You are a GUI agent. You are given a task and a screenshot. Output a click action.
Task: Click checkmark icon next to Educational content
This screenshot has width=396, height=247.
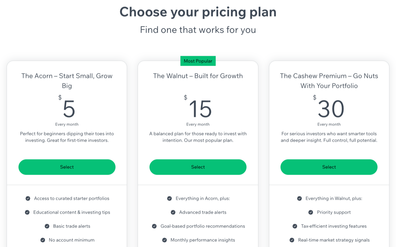pyautogui.click(x=27, y=212)
